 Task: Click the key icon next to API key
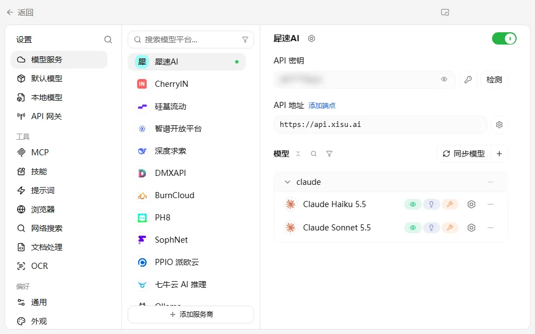(x=468, y=80)
